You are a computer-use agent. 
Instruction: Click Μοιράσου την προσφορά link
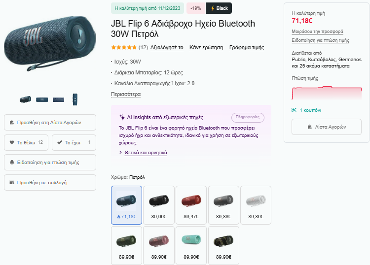pos(317,32)
